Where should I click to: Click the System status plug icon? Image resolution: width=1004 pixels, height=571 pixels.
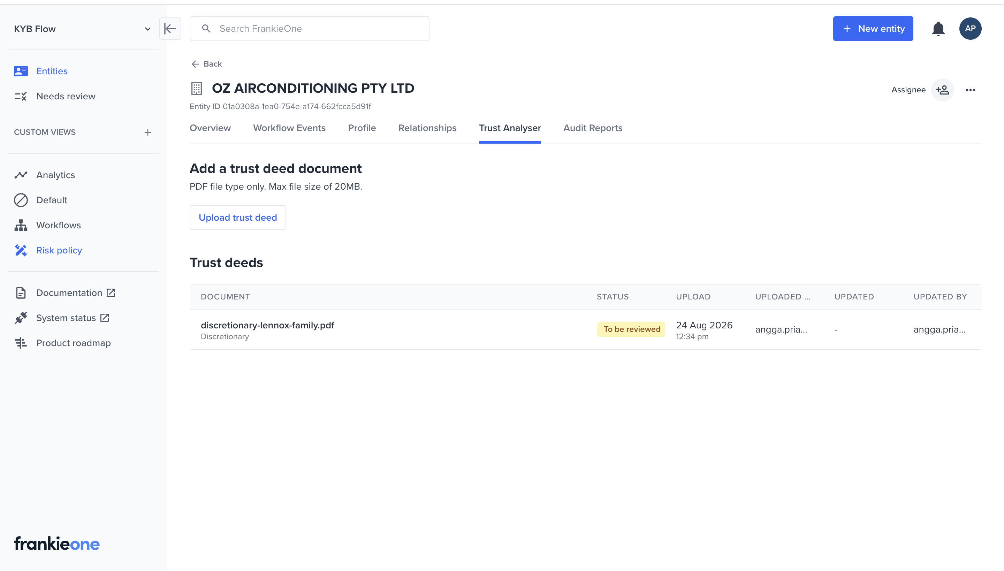pyautogui.click(x=21, y=318)
